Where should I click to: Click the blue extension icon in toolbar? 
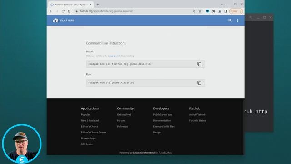click(207, 11)
